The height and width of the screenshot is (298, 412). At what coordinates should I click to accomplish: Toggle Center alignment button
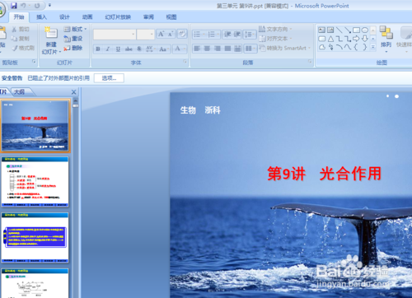(x=207, y=49)
